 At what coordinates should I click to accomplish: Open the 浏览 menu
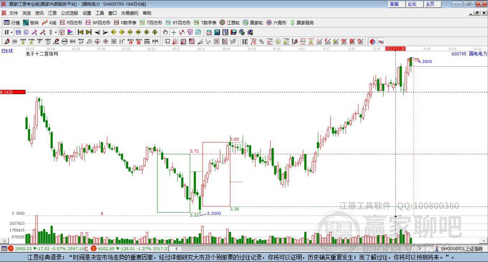(27, 13)
